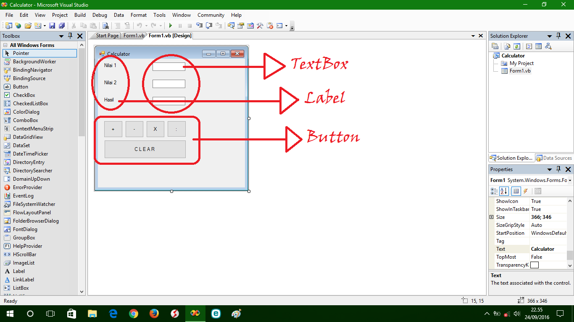Open the TransparencyKey color swatch
This screenshot has height=322, width=574.
(534, 265)
